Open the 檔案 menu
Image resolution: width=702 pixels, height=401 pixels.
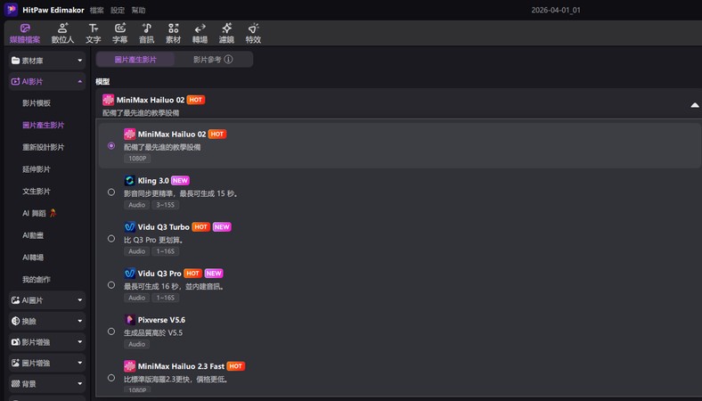tap(96, 10)
